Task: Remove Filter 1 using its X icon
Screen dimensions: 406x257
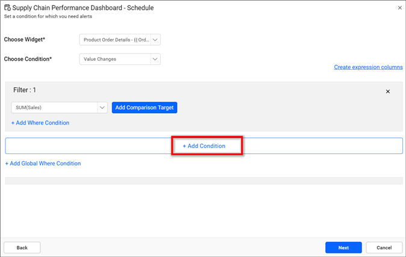Action: tap(388, 91)
